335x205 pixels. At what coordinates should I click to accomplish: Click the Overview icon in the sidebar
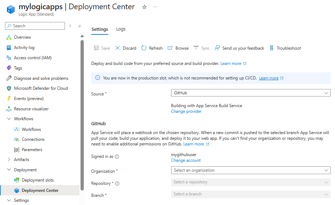tap(9, 37)
